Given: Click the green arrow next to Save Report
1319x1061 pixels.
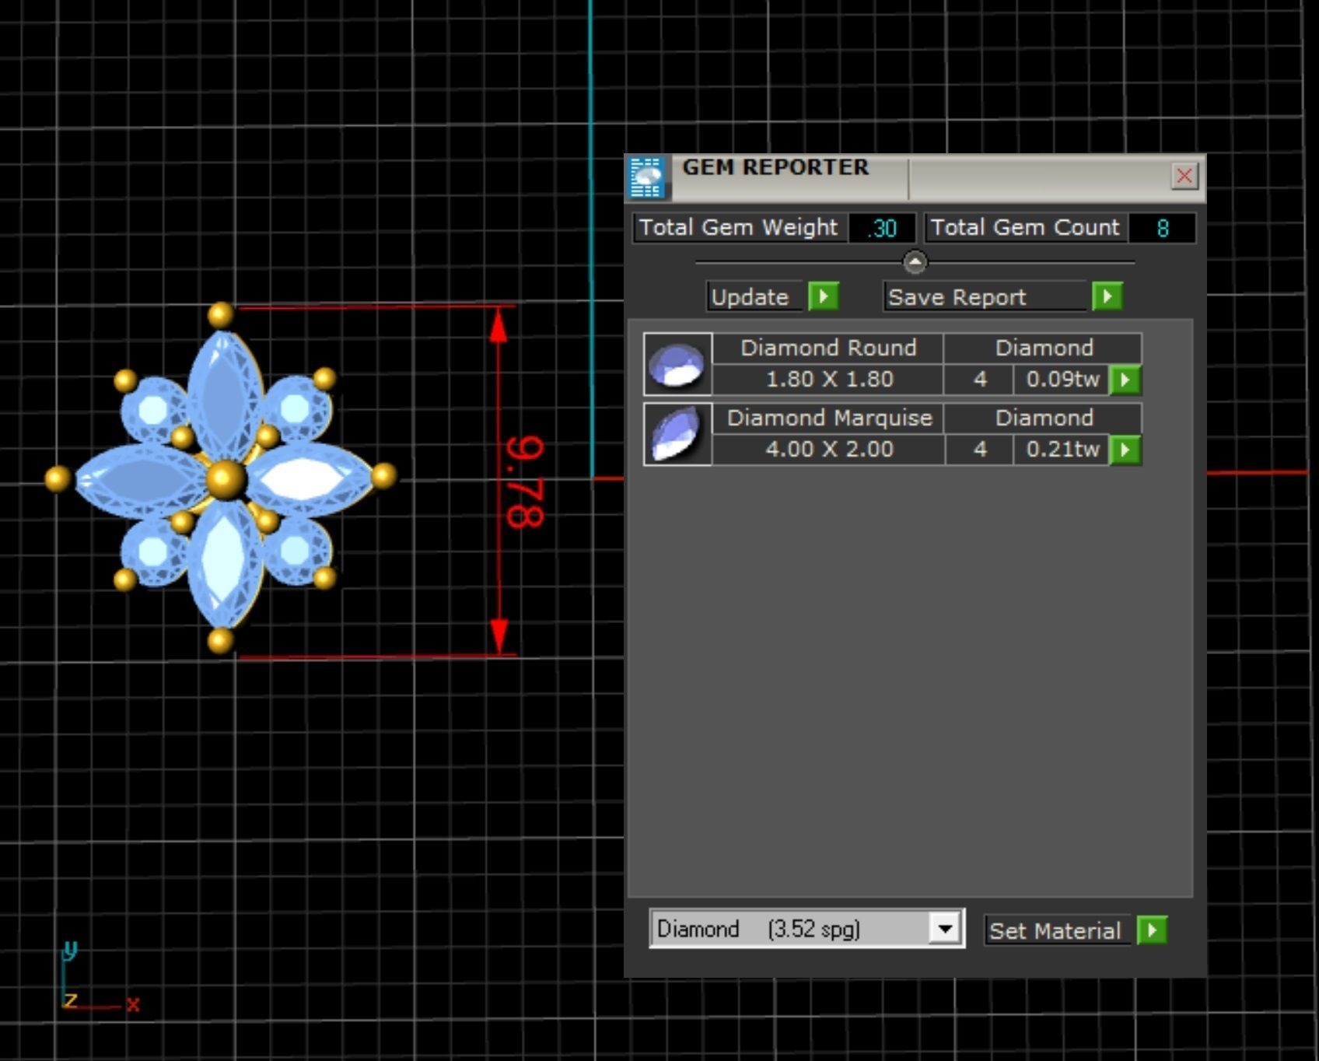Looking at the screenshot, I should pyautogui.click(x=1107, y=296).
